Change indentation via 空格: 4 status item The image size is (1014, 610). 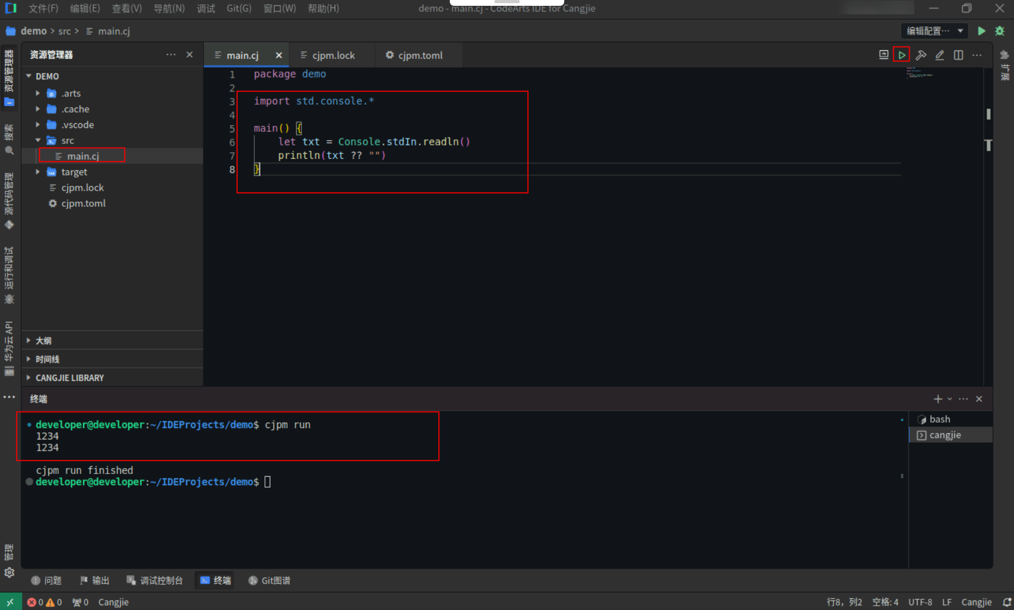[885, 602]
